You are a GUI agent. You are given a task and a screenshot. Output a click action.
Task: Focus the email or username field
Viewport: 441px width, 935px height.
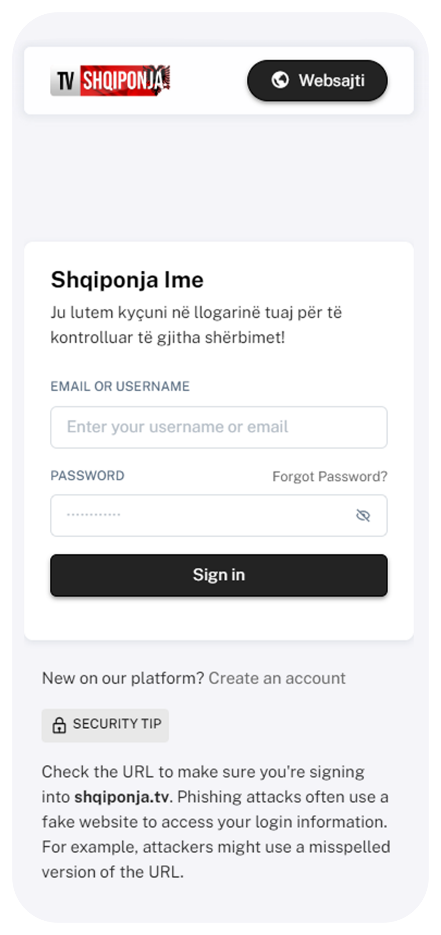[x=218, y=427]
